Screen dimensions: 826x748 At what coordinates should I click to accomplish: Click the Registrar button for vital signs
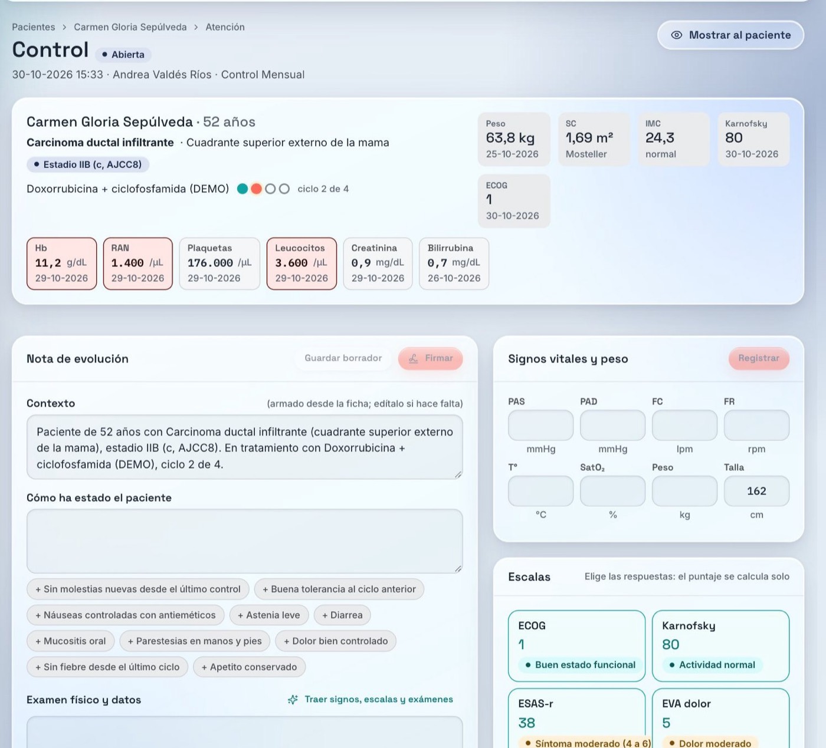tap(759, 358)
